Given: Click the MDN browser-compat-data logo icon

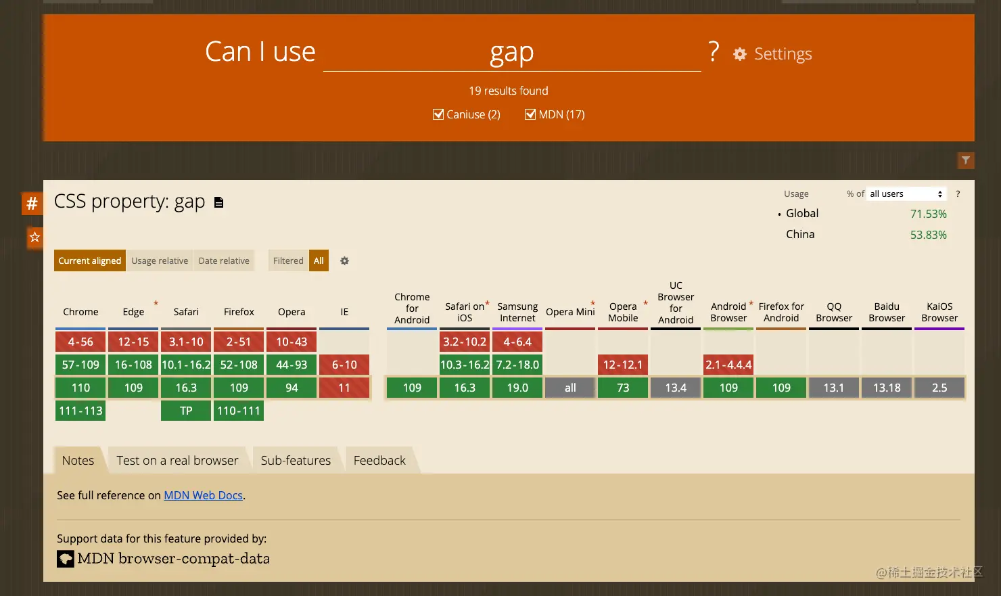Looking at the screenshot, I should coord(66,559).
